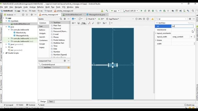198x111 pixels.
Task: Click the palette search icon
Action: pyautogui.click(x=61, y=19)
